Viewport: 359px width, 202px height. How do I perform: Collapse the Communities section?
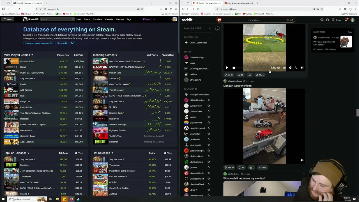209,89
